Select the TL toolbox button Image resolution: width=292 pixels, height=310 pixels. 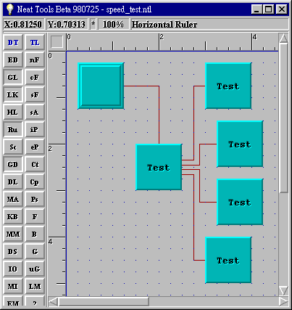[35, 43]
